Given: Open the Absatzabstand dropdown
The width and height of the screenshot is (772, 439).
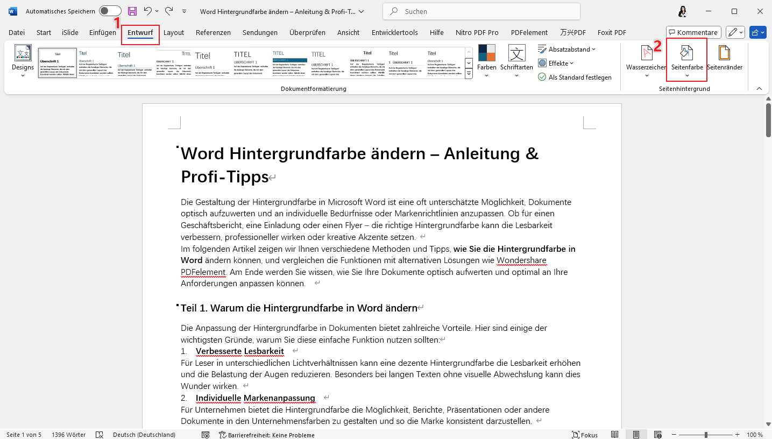Looking at the screenshot, I should pyautogui.click(x=567, y=49).
